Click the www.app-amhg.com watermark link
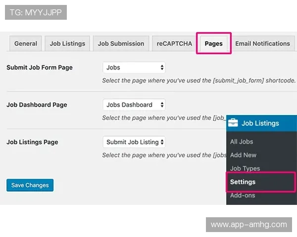 (x=248, y=225)
